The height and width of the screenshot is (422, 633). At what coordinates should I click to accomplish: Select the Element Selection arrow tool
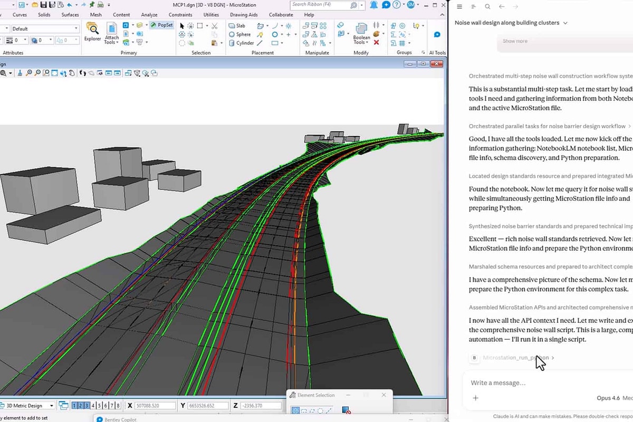pyautogui.click(x=183, y=25)
